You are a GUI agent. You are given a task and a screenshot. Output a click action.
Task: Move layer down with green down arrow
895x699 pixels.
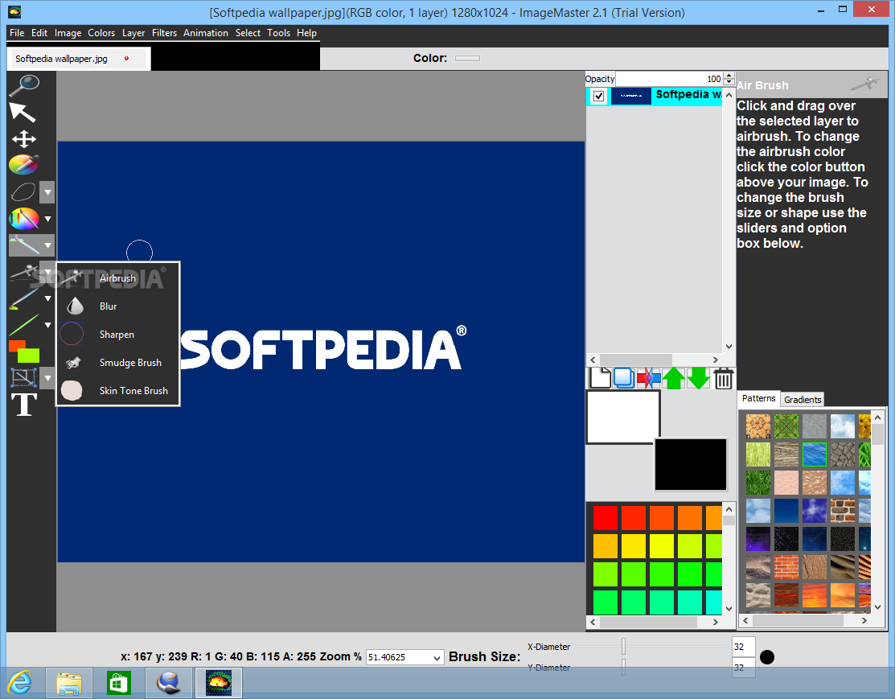tap(699, 379)
